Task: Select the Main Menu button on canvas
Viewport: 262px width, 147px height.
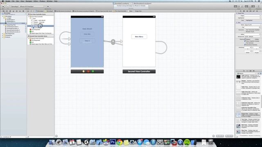Action: [x=139, y=37]
